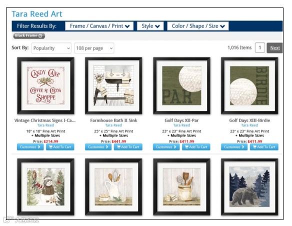
Task: Add Farmhouse Bath II Sink to cart
Action: (x=128, y=147)
